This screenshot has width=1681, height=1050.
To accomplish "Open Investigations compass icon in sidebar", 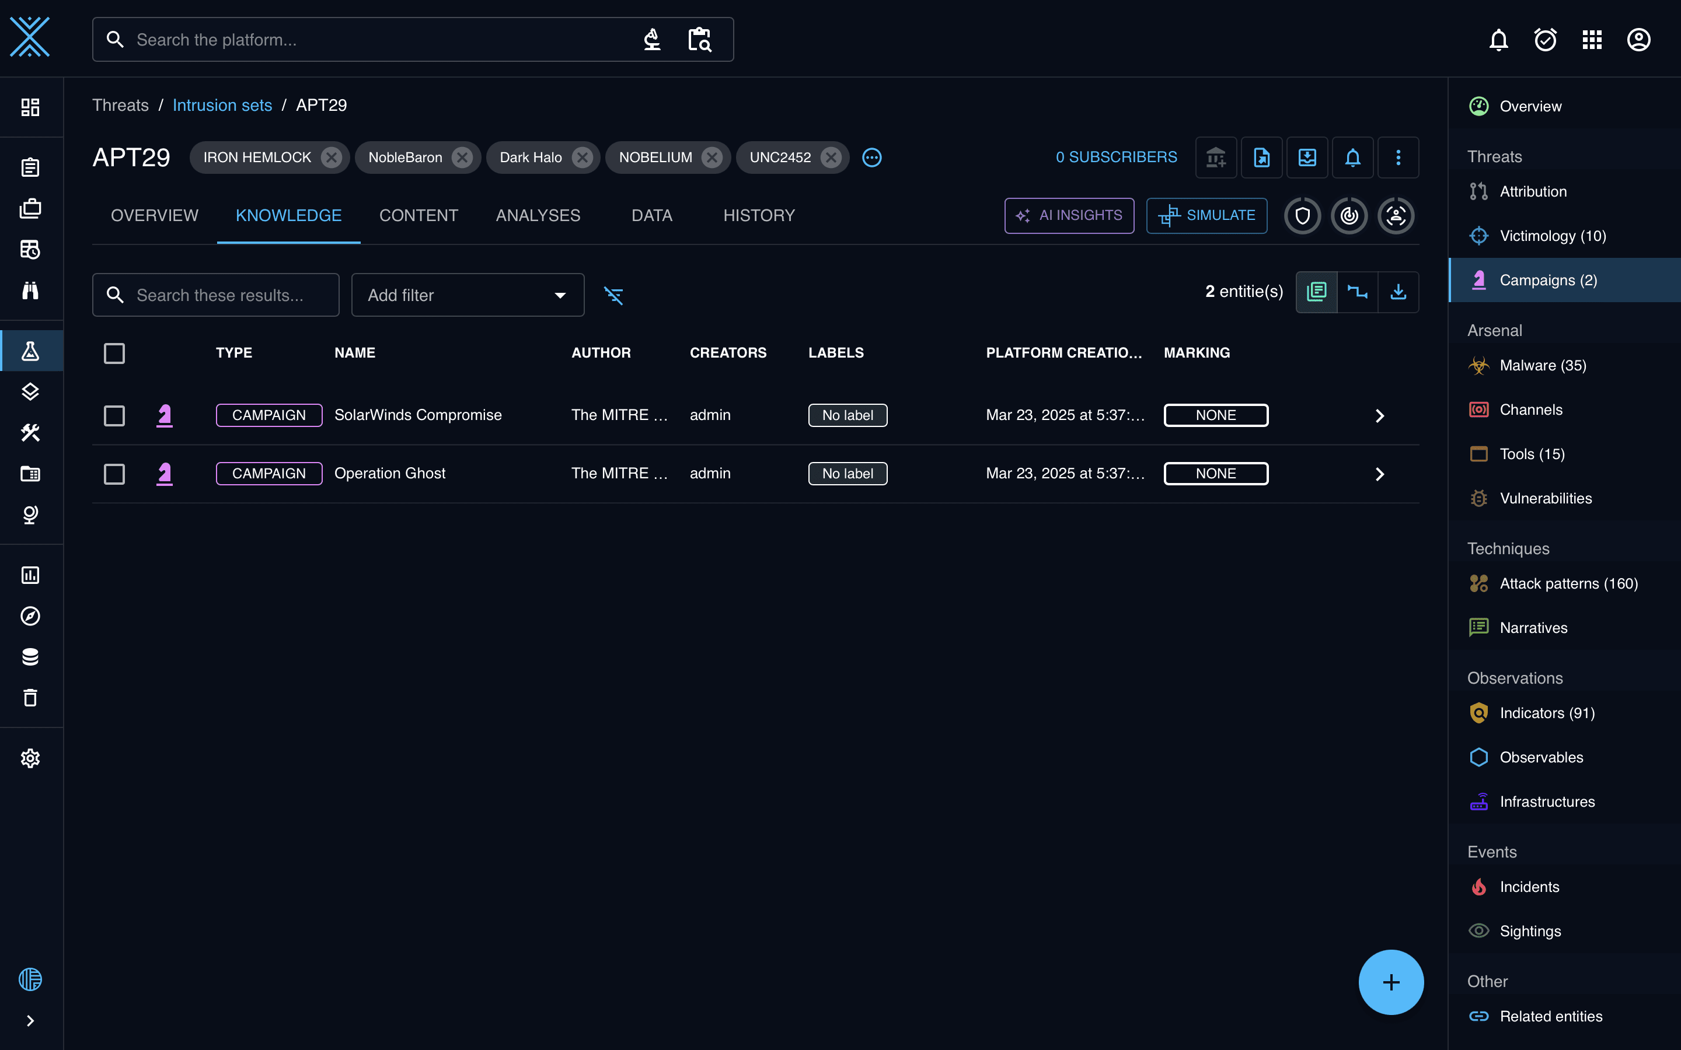I will point(30,616).
